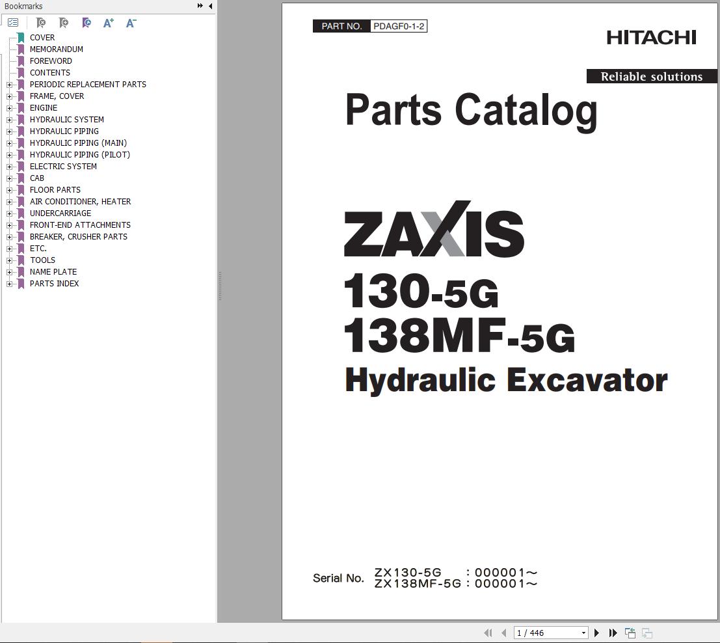Open the CONTENTS bookmark

pos(50,73)
